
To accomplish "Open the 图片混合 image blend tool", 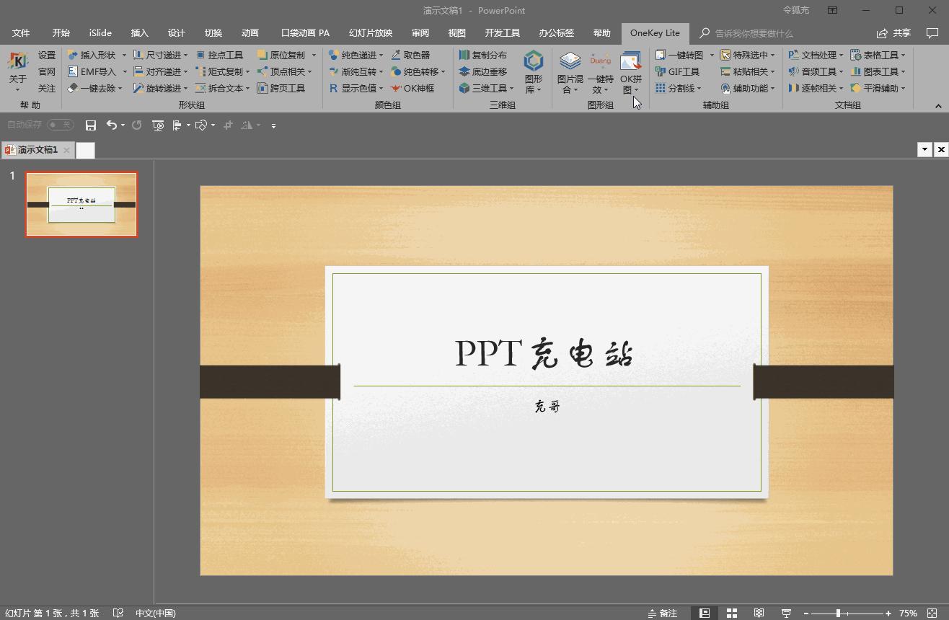I will (x=570, y=71).
